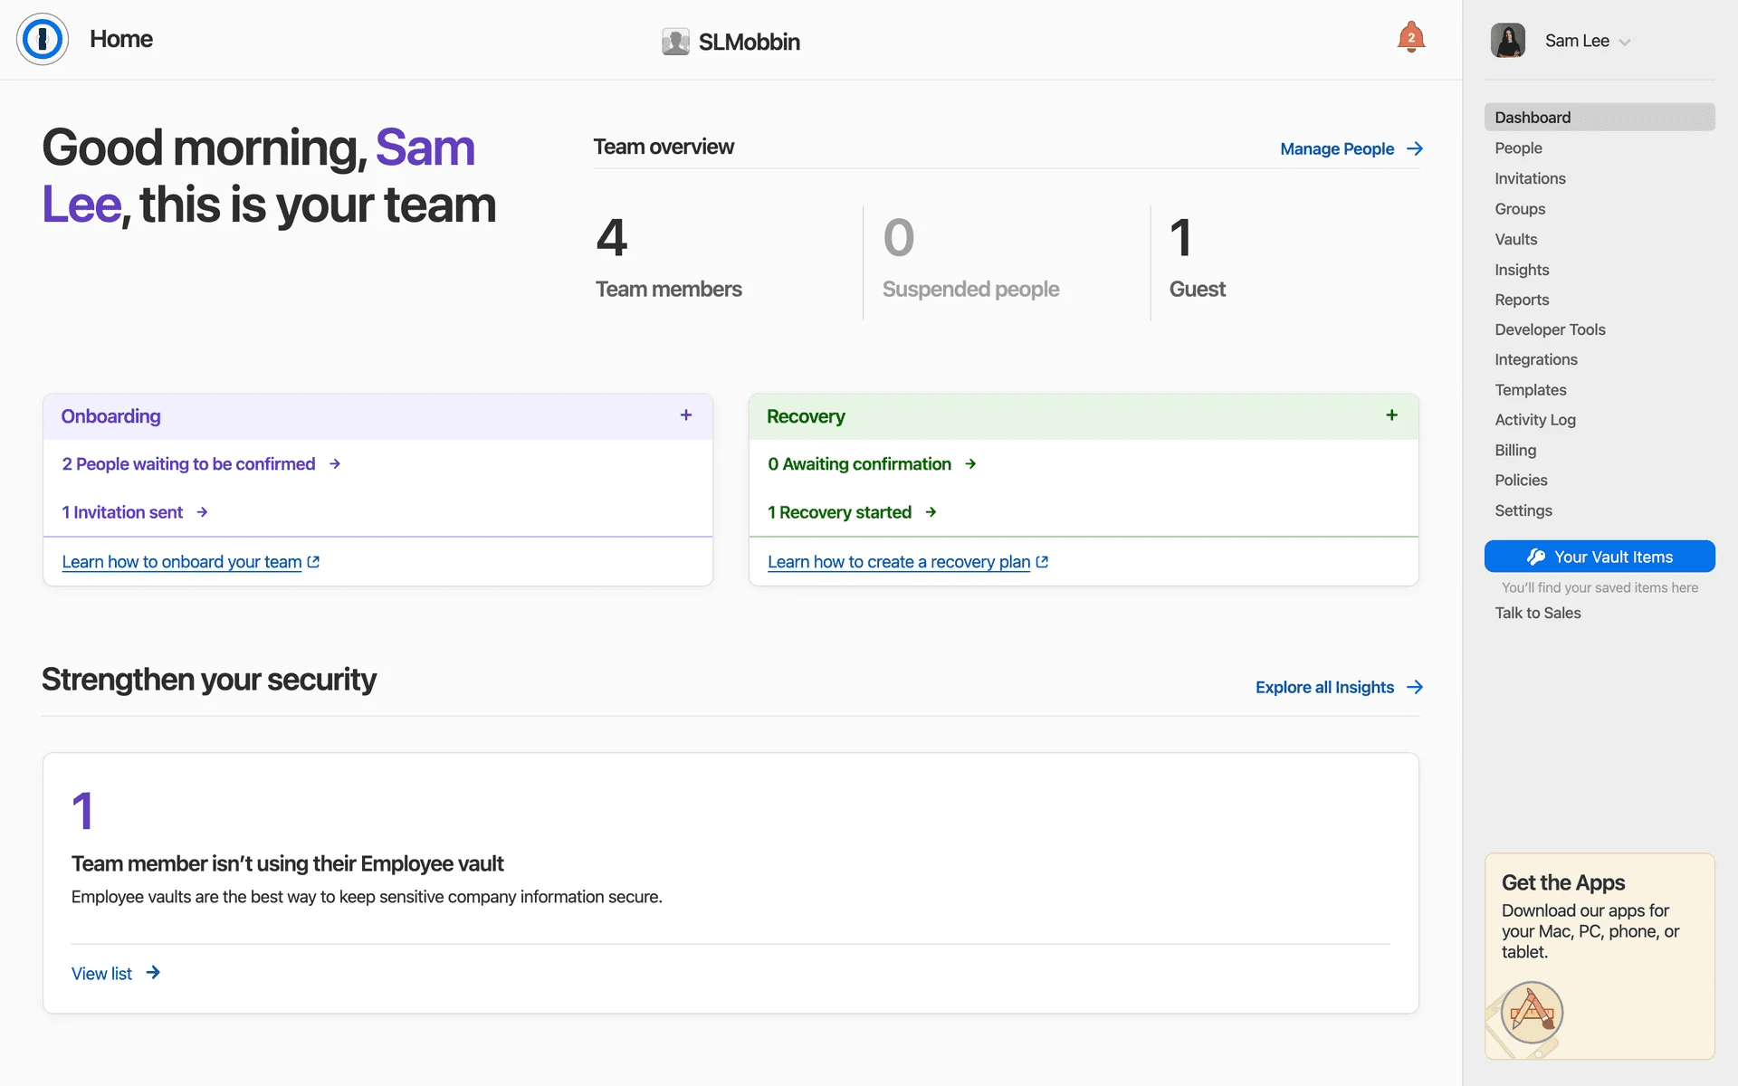Go to Vaults in the sidebar
The width and height of the screenshot is (1738, 1086).
[1515, 240]
